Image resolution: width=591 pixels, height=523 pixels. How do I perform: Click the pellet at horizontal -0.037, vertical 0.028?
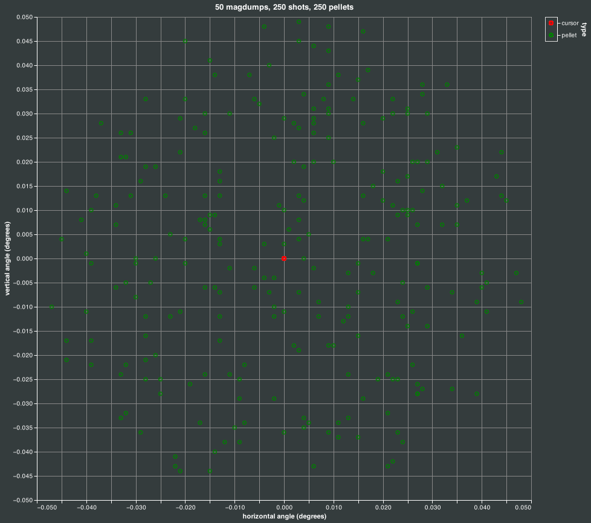tap(101, 123)
